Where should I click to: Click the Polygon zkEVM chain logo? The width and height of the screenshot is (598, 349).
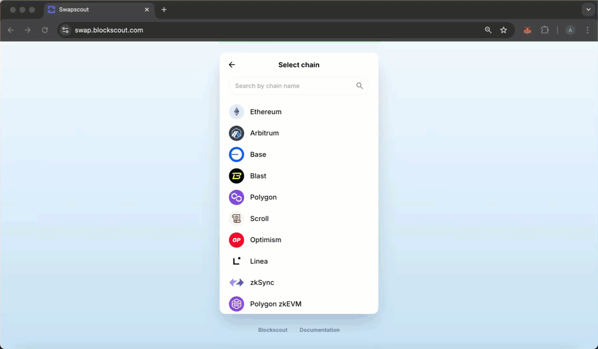click(x=237, y=304)
